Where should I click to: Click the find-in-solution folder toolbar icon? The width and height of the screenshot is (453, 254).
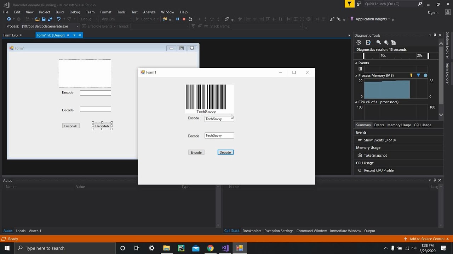[x=165, y=19]
